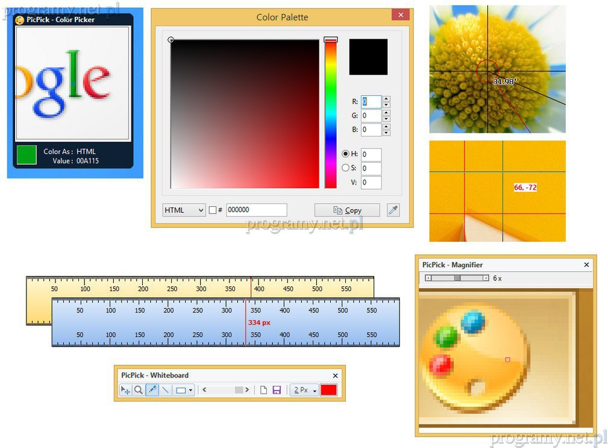
Task: Click the magnifying glass zoom tool in Whiteboard
Action: (139, 390)
